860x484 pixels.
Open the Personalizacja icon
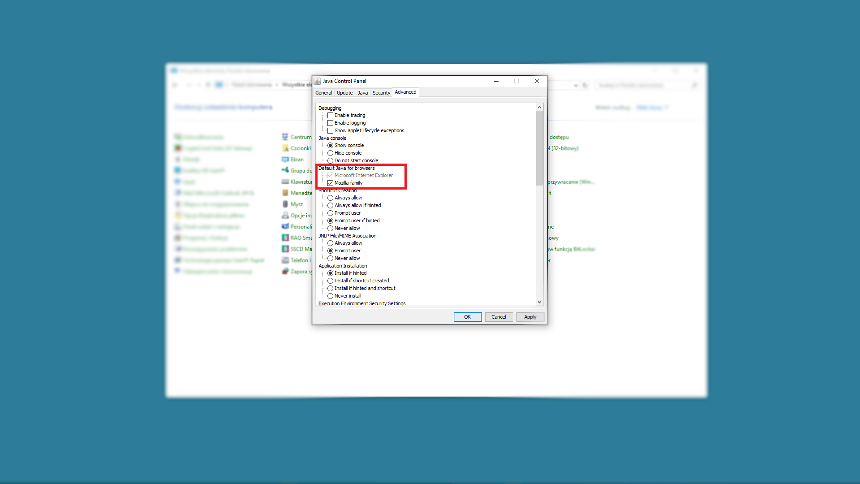click(285, 227)
